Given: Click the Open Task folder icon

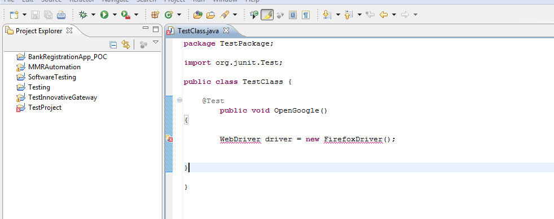Looking at the screenshot, I should click(x=211, y=15).
